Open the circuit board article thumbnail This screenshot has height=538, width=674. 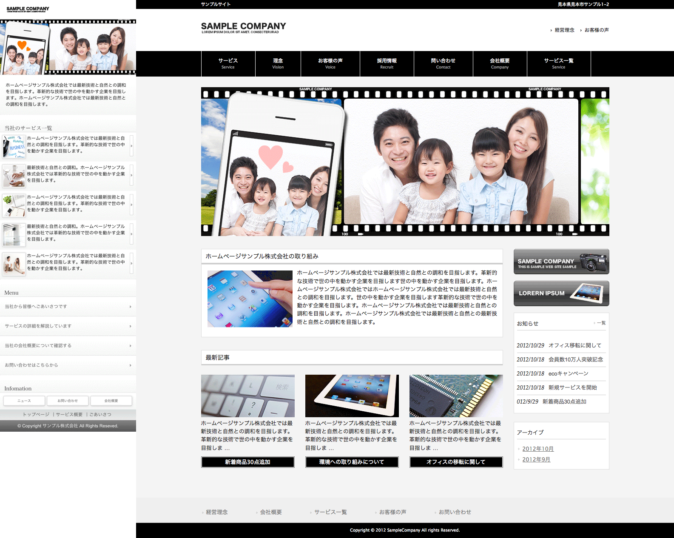click(x=456, y=396)
